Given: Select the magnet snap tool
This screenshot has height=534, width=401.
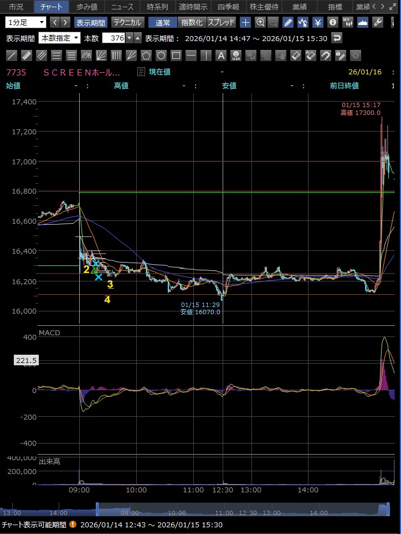Looking at the screenshot, I should tap(326, 56).
